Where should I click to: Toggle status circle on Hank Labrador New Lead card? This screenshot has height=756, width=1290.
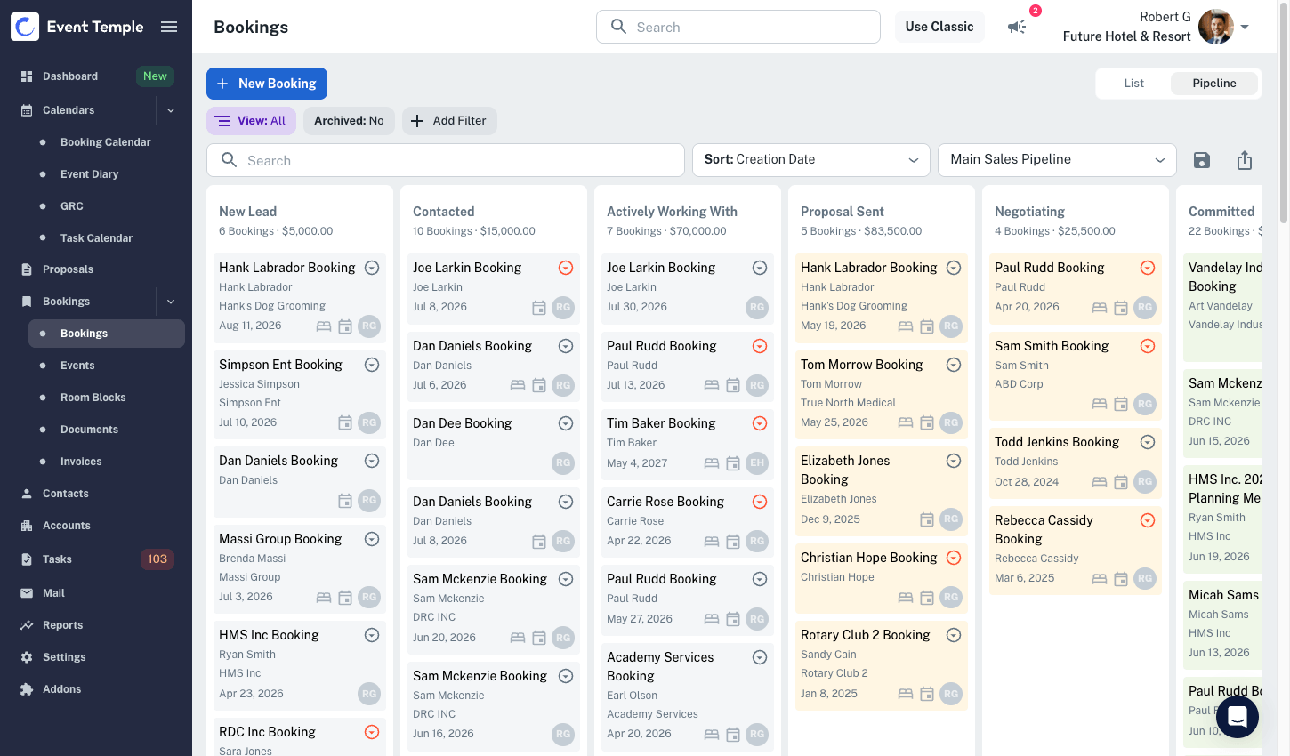point(372,268)
